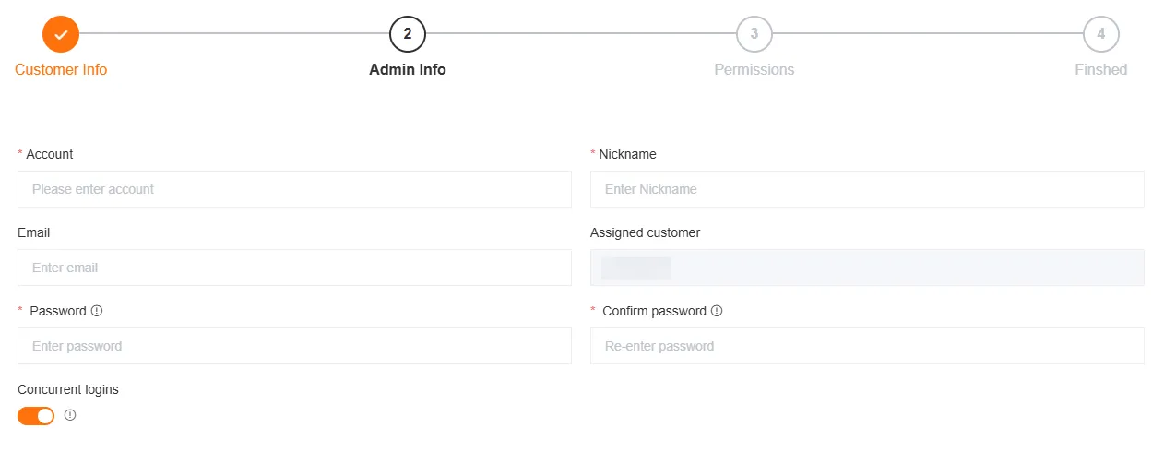Select the Finshed step label

(1100, 70)
